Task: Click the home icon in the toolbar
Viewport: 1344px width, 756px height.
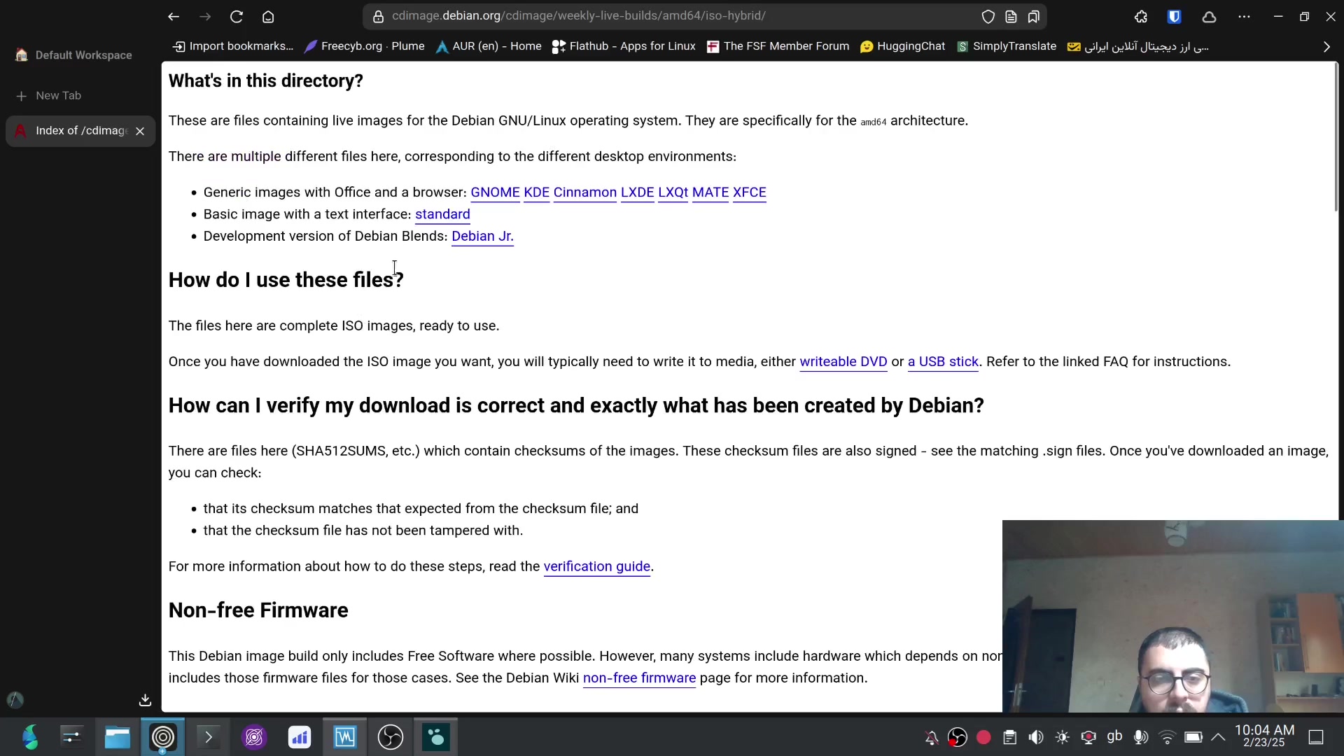Action: (x=268, y=16)
